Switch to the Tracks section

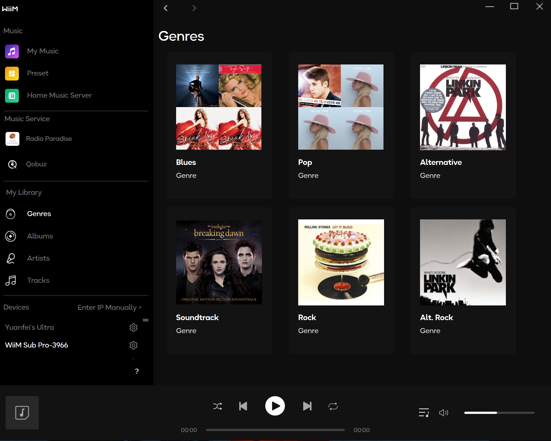(38, 280)
